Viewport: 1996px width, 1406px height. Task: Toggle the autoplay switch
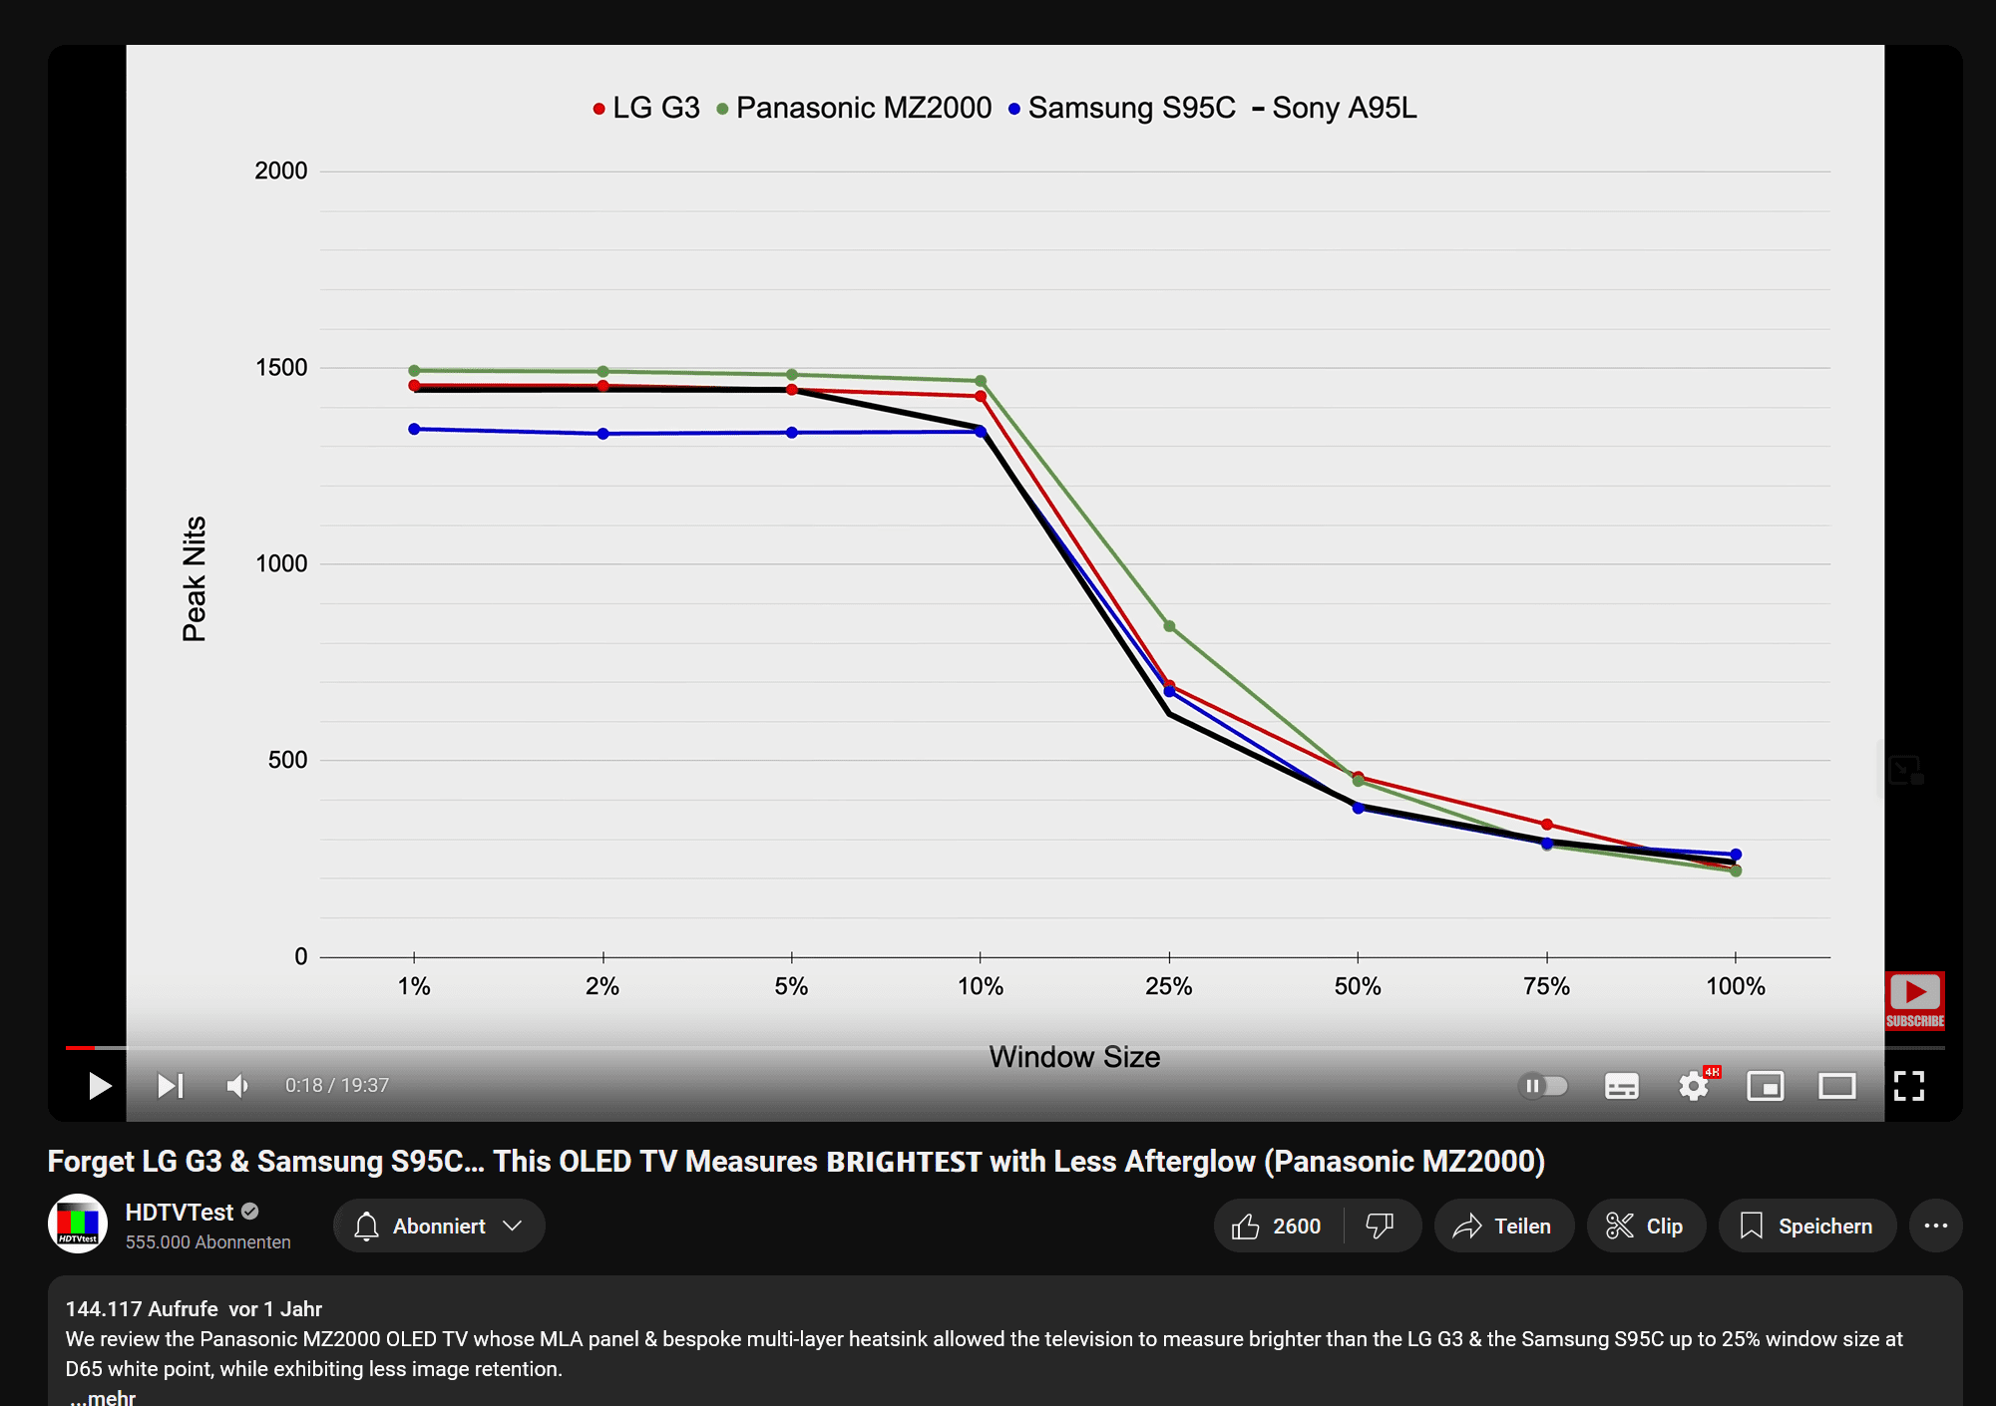point(1543,1085)
